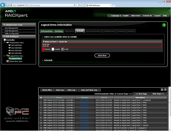This screenshot has height=131, width=171.
Task: Open address bar dropdown arrow
Action: (77, 5)
